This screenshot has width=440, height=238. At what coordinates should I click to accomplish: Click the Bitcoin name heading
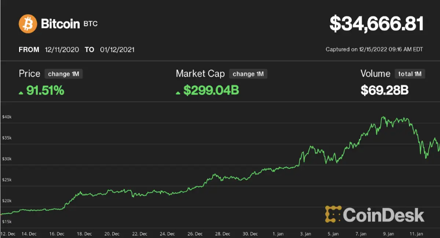tap(60, 24)
